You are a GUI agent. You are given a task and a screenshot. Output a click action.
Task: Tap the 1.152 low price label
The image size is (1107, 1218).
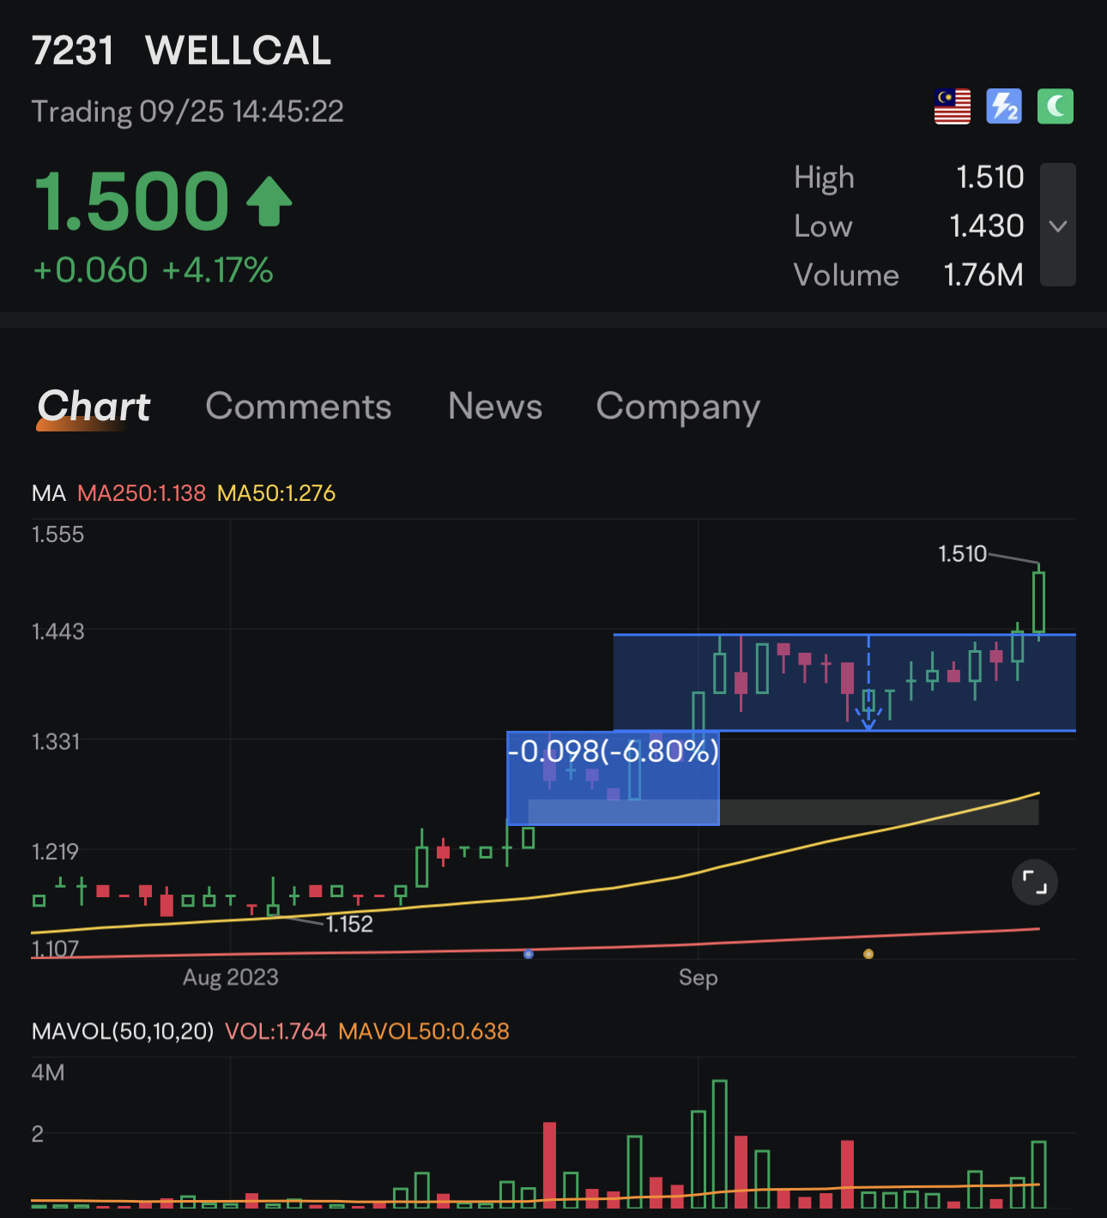tap(349, 925)
